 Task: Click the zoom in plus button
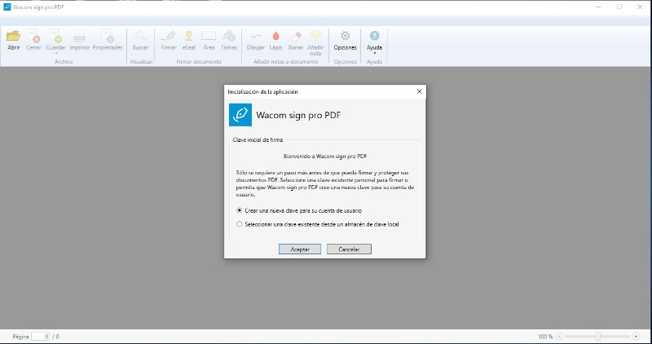636,336
